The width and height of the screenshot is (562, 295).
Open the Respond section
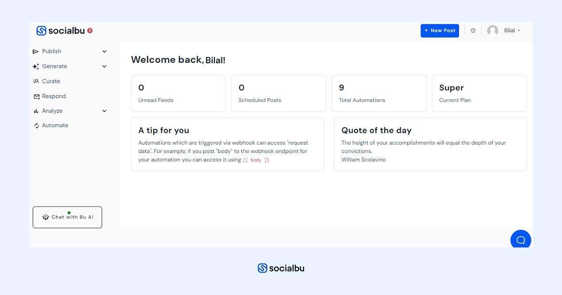pos(54,96)
